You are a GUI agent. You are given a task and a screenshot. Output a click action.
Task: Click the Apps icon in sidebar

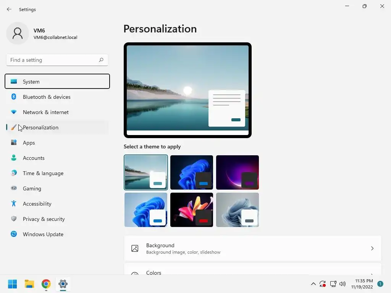[x=14, y=143]
